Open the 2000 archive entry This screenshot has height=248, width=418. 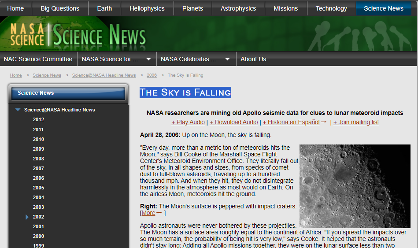tap(38, 236)
